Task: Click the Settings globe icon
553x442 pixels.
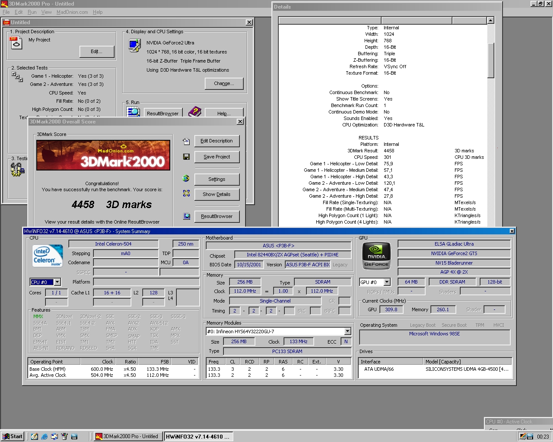Action: (186, 178)
